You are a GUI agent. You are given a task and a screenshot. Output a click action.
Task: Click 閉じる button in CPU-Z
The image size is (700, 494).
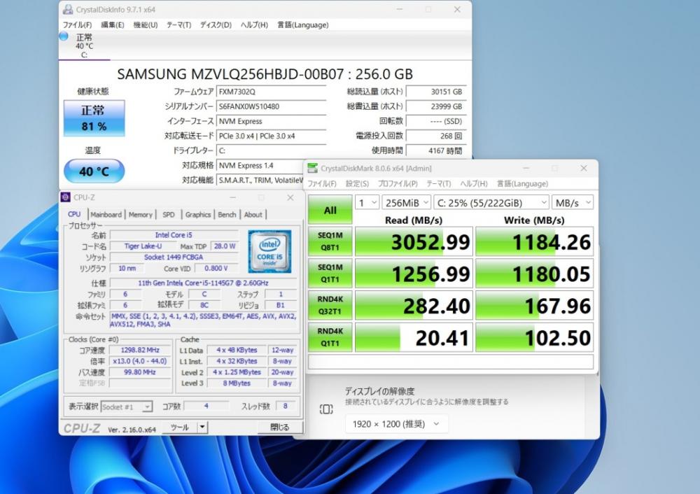point(280,427)
